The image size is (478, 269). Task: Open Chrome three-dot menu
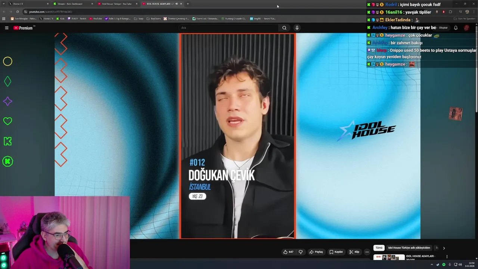pos(474,12)
